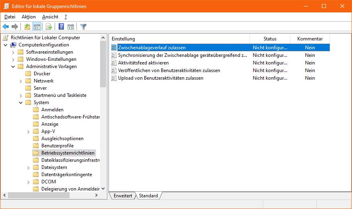Image resolution: width=352 pixels, height=209 pixels.
Task: Expand the Softwareeinstellungen node
Action: pos(13,52)
